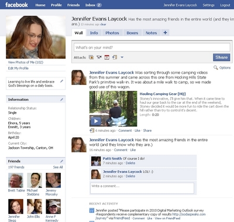The image size is (234, 222).
Task: Switch to the Wall tab
Action: pos(78,33)
